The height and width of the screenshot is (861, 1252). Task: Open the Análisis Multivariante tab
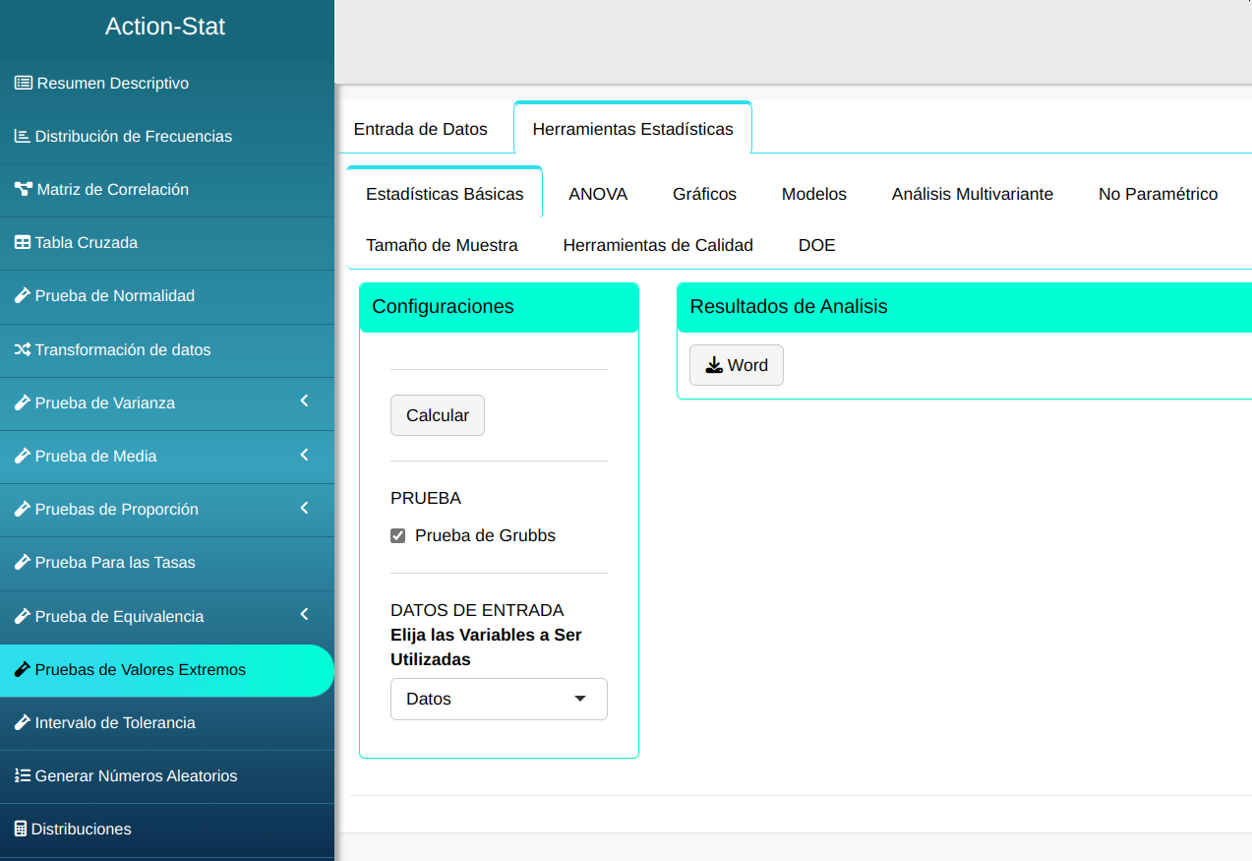pos(972,194)
